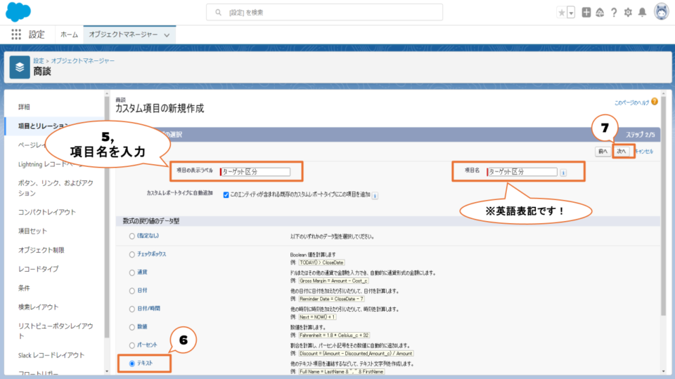Select 項目とリレーション in the sidebar
Viewport: 675px width, 379px height.
pyautogui.click(x=43, y=126)
